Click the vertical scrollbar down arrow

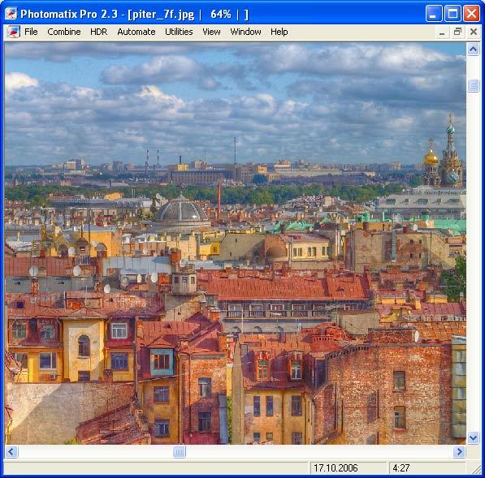pyautogui.click(x=473, y=438)
